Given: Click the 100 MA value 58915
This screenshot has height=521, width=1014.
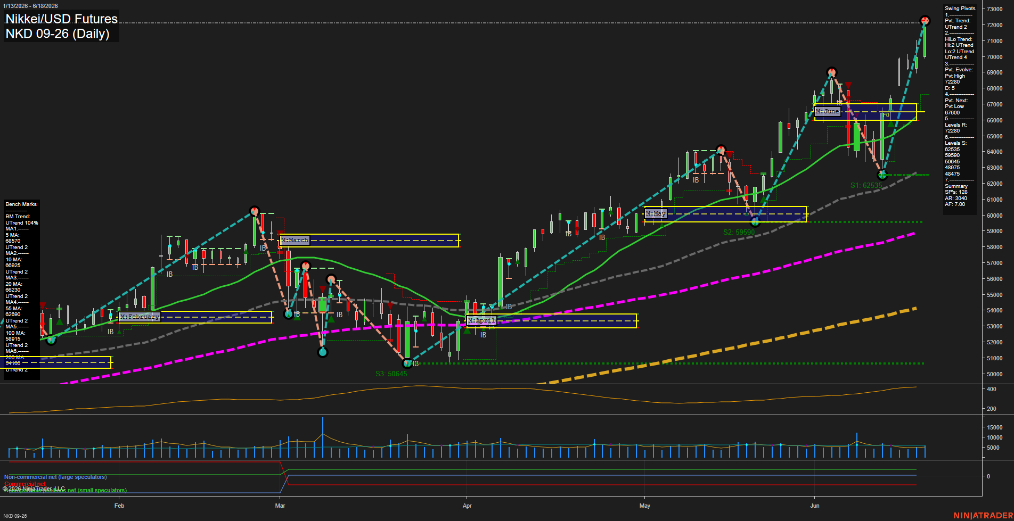Looking at the screenshot, I should point(13,339).
